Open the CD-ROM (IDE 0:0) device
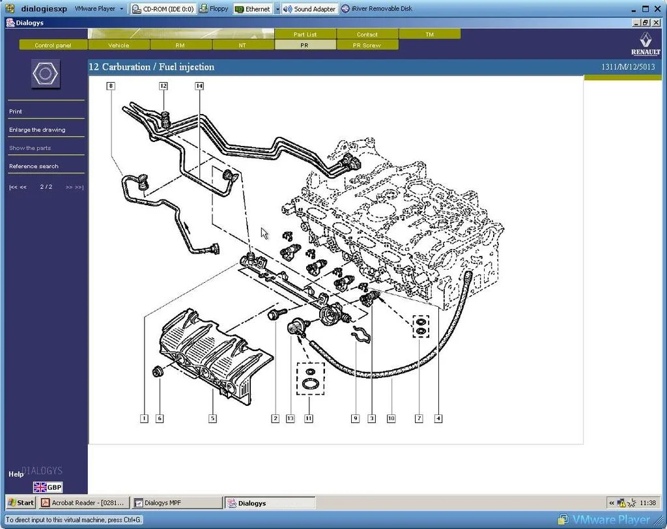 pyautogui.click(x=163, y=9)
